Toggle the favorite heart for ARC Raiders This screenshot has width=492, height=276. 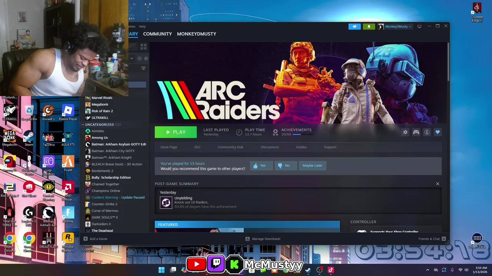437,132
